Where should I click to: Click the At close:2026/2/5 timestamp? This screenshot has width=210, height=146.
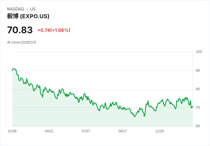pyautogui.click(x=22, y=42)
